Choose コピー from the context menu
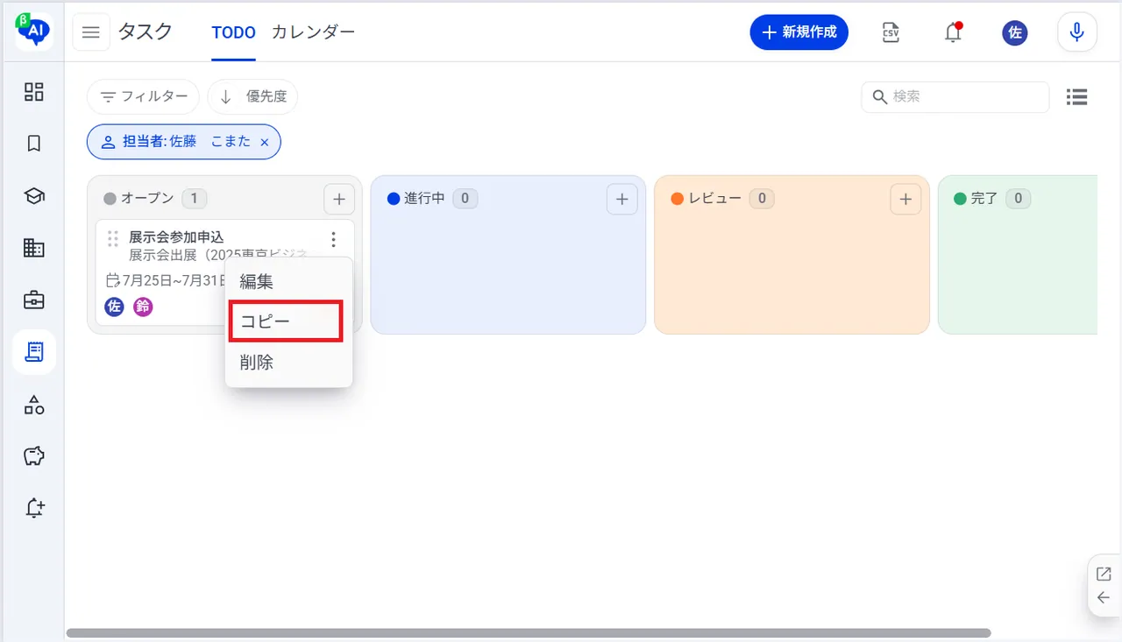1122x642 pixels. click(285, 321)
